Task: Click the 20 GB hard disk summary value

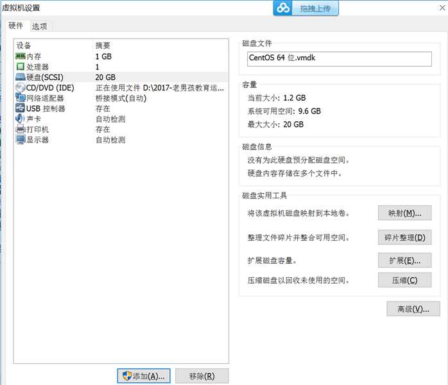Action: [105, 77]
